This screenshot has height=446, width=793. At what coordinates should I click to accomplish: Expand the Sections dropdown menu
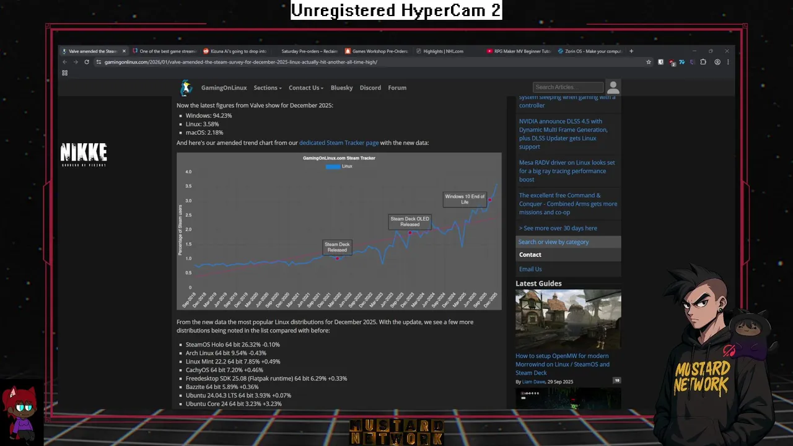tap(268, 88)
